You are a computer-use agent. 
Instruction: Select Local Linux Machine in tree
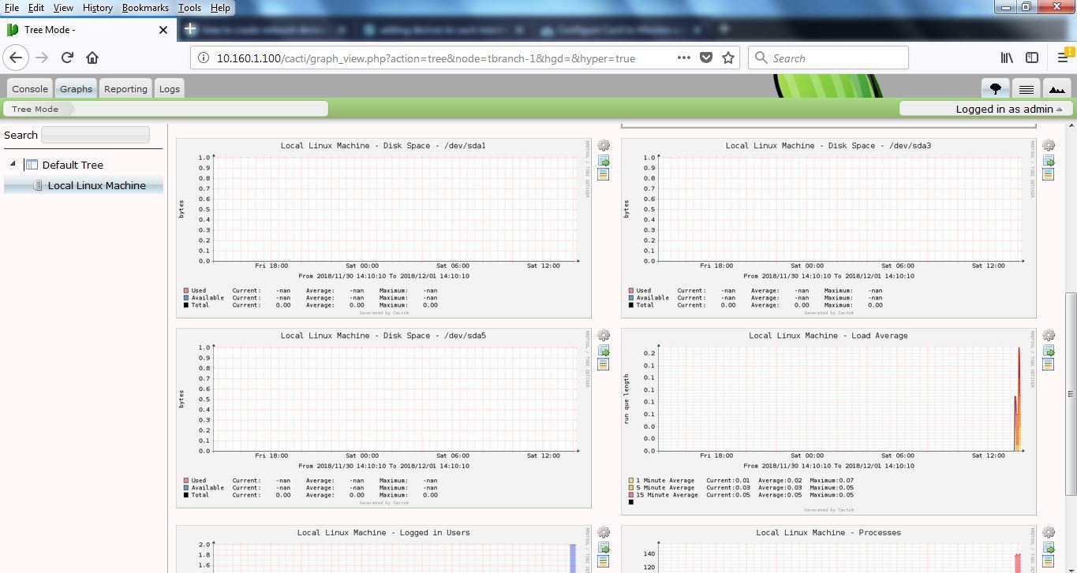(96, 185)
